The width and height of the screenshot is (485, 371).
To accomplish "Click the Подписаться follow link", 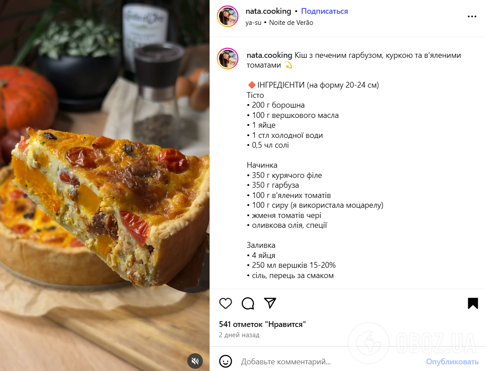I will click(324, 11).
